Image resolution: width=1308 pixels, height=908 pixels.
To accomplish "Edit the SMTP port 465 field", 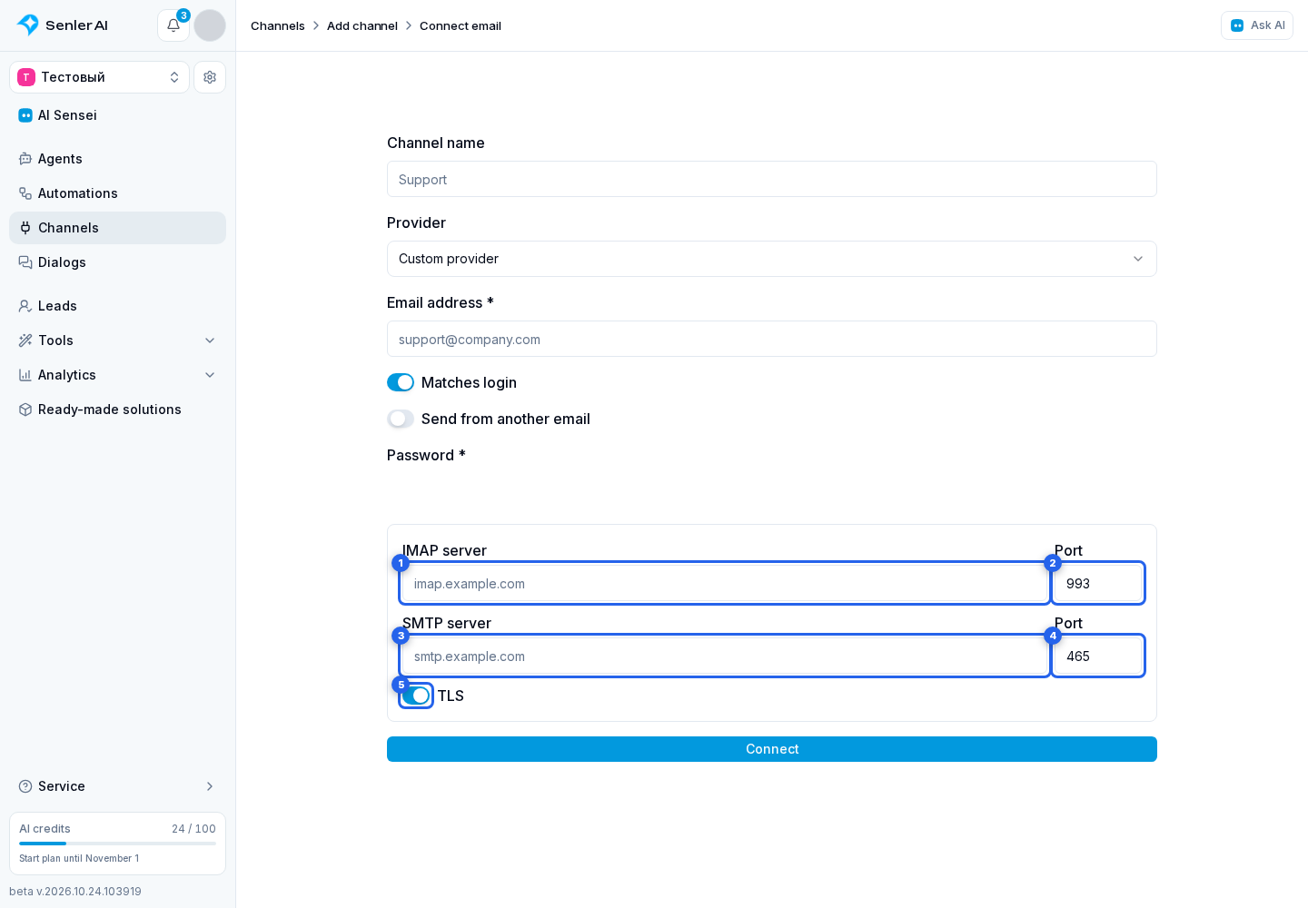I will 1098,656.
